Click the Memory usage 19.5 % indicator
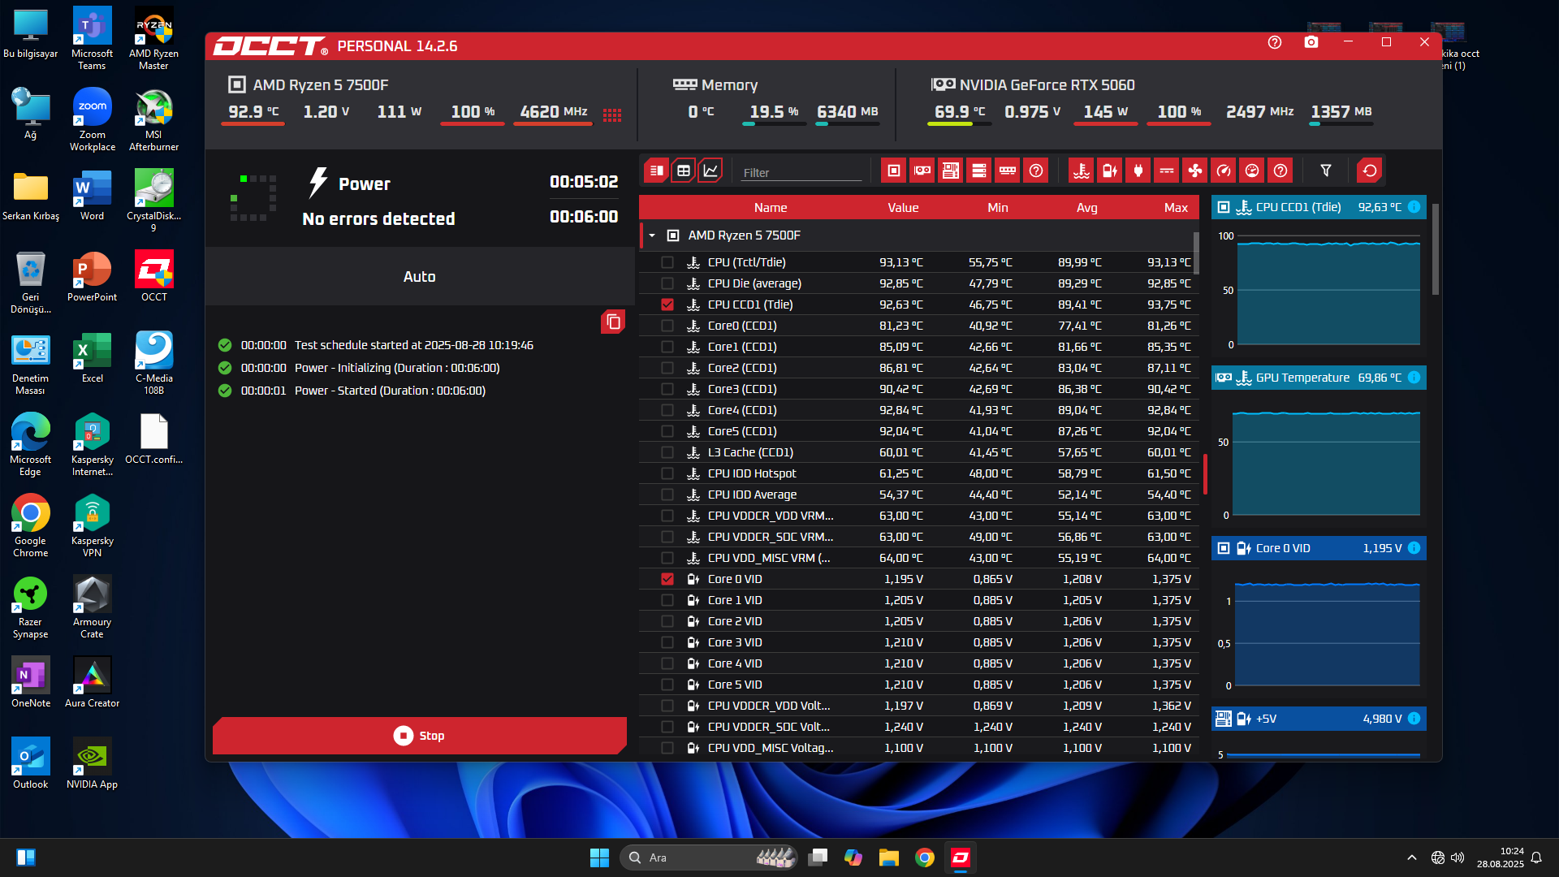Image resolution: width=1559 pixels, height=877 pixels. [774, 113]
